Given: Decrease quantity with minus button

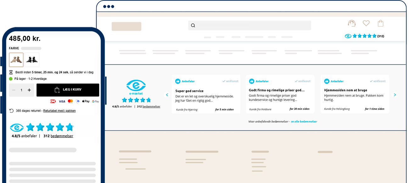Looking at the screenshot, I should [x=14, y=90].
